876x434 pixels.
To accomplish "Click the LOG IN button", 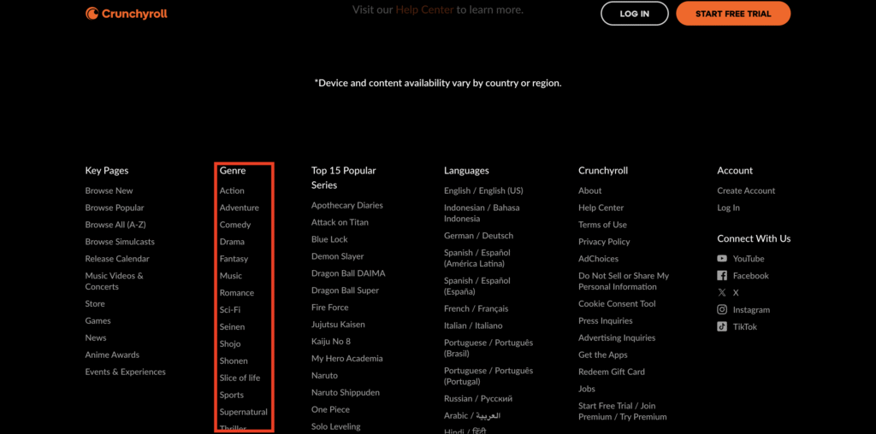I will [635, 14].
